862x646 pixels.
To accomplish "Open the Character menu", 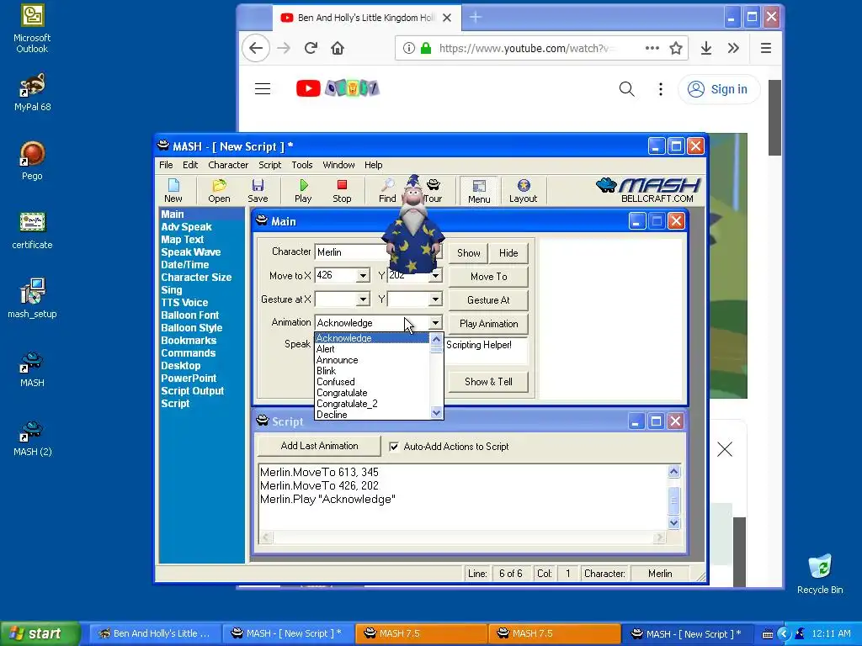I will coord(228,165).
